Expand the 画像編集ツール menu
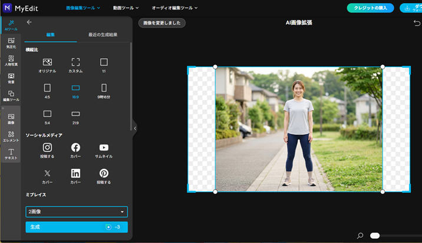The image size is (422, 243). [x=83, y=8]
